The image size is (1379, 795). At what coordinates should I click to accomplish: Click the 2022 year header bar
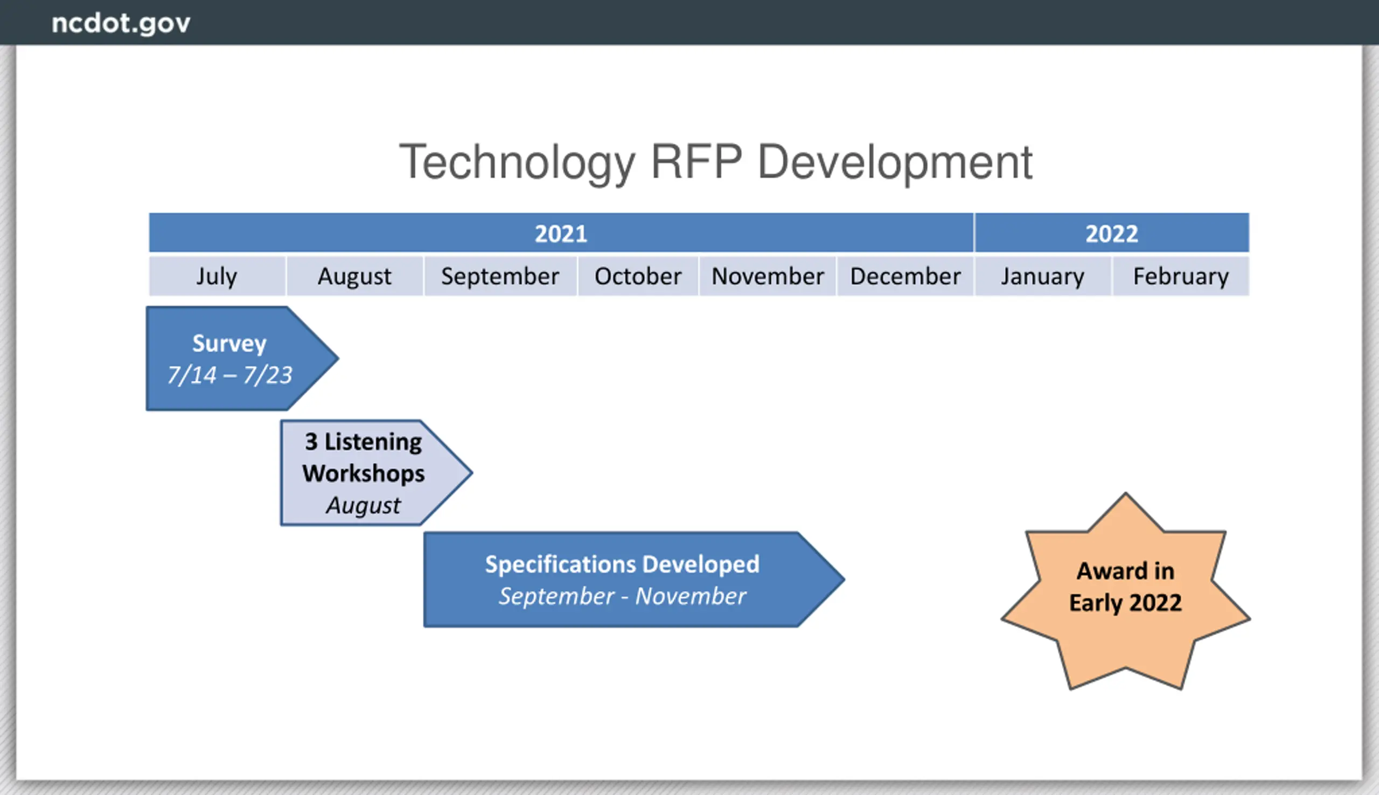pyautogui.click(x=1112, y=233)
